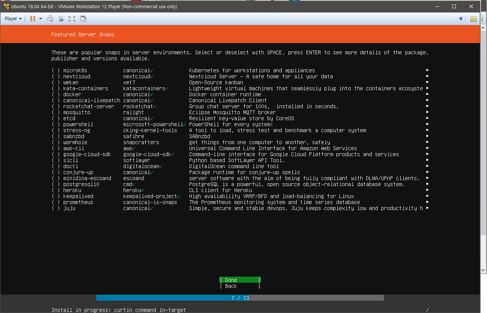Click the 'Install in progress' status line

point(119,310)
